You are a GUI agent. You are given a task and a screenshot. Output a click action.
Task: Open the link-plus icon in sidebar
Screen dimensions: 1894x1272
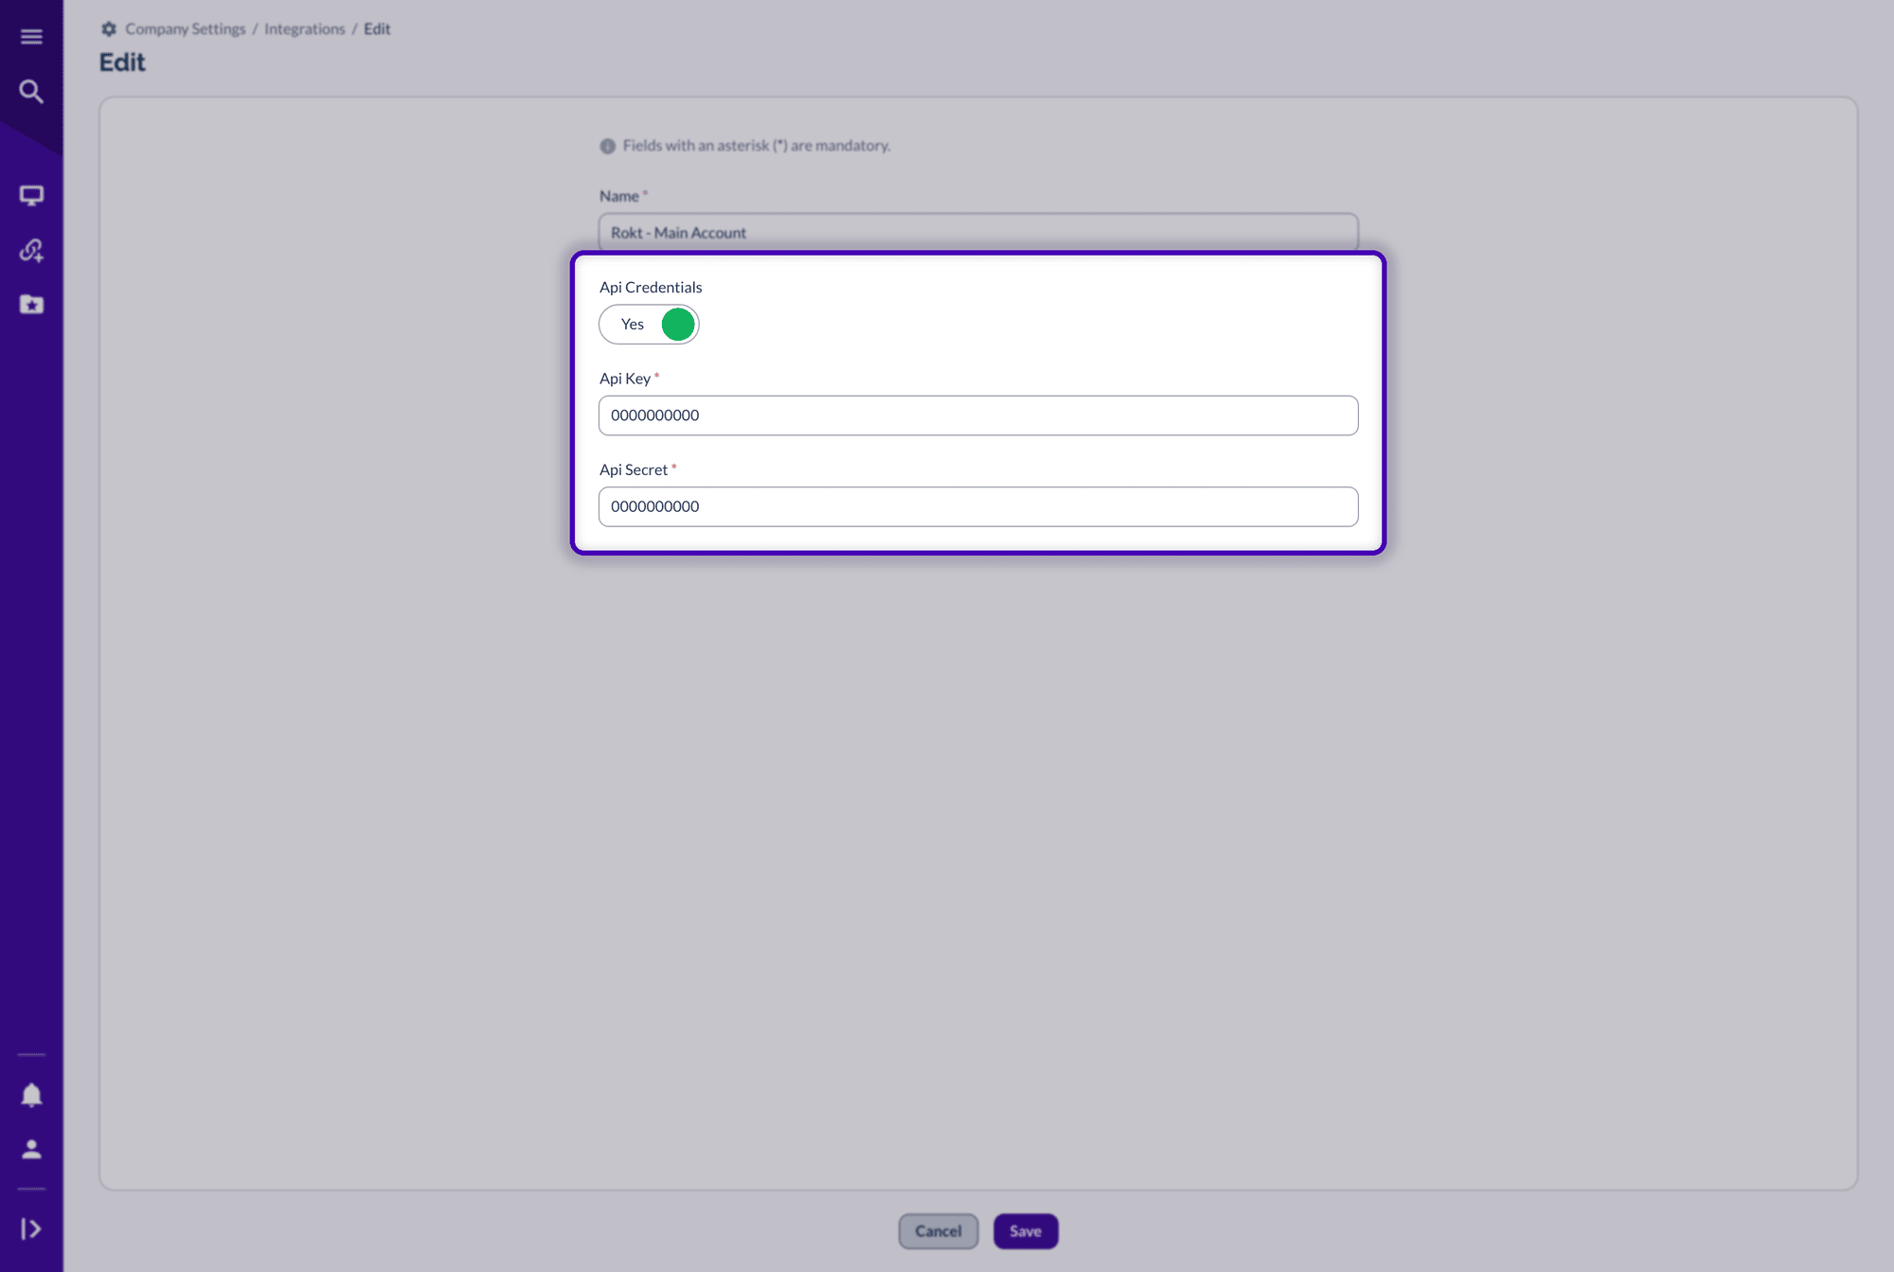(x=31, y=250)
